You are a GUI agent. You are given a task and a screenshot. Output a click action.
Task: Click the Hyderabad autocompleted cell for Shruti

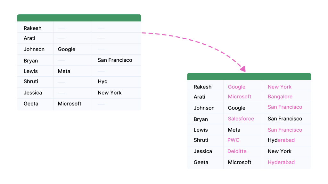[287, 141]
